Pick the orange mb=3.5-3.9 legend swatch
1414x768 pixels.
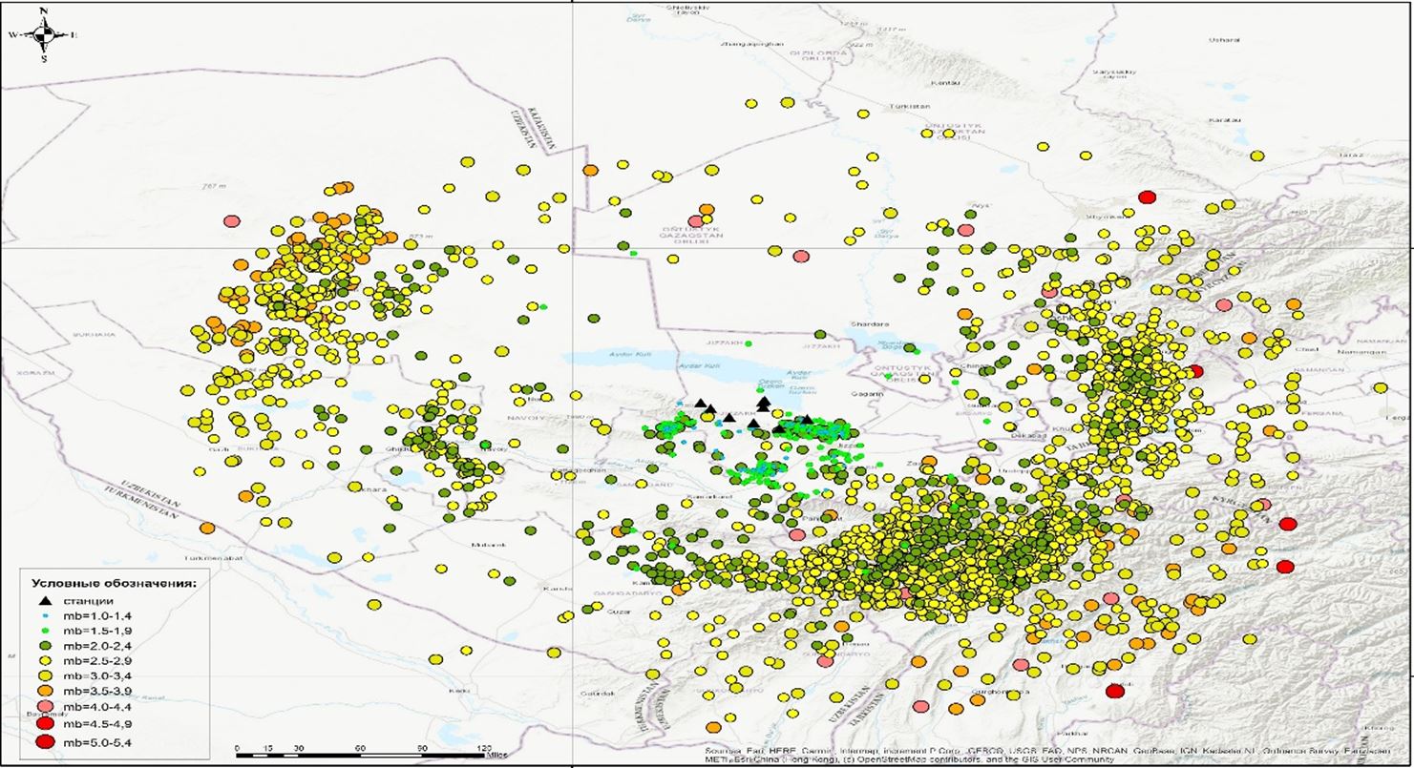tap(44, 690)
